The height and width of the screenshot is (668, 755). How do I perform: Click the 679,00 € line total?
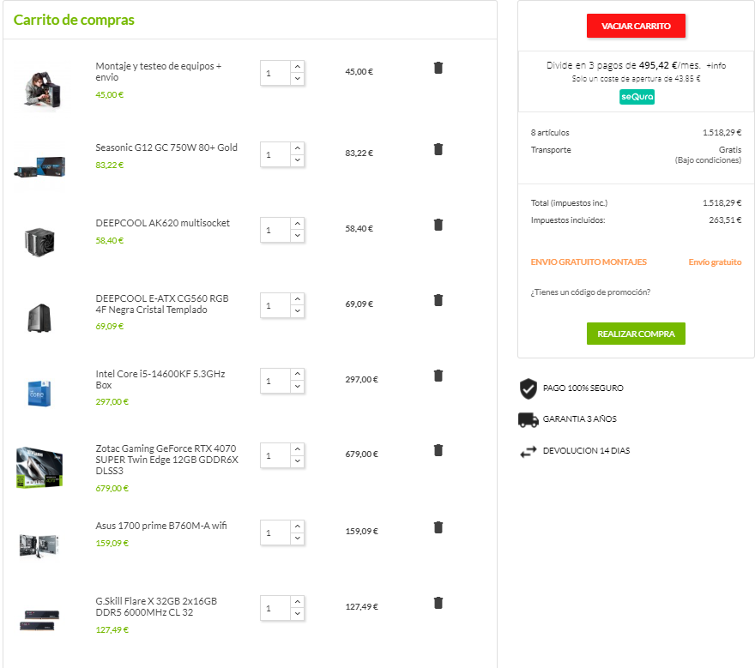coord(361,454)
